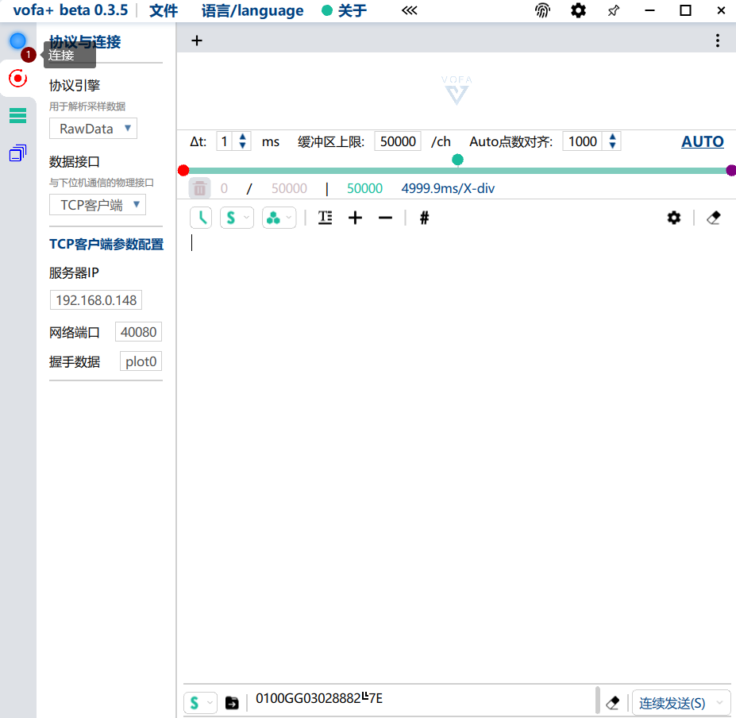Add a new tab with the plus button
Image resolution: width=736 pixels, height=718 pixels.
[x=197, y=41]
